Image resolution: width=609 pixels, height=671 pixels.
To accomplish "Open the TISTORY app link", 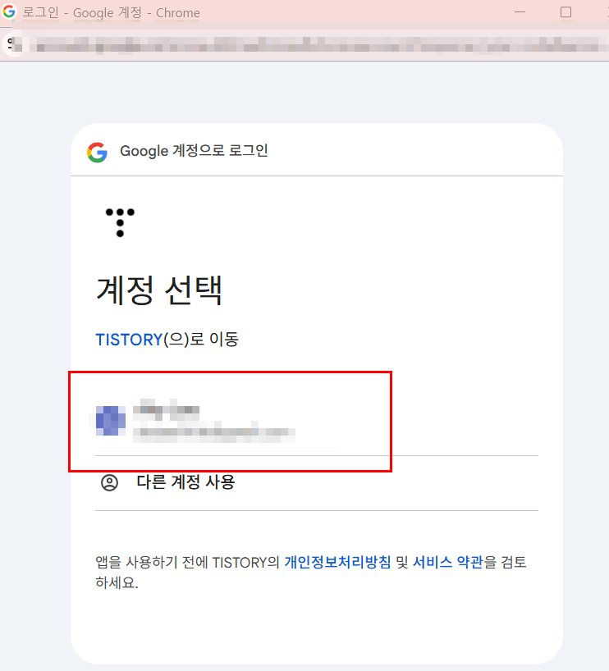I will (129, 340).
